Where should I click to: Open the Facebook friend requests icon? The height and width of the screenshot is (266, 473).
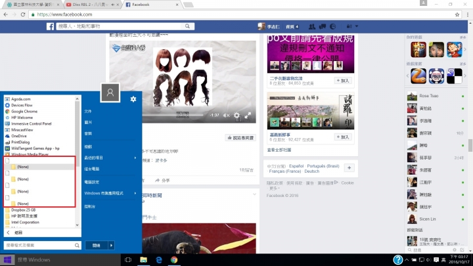pyautogui.click(x=312, y=26)
